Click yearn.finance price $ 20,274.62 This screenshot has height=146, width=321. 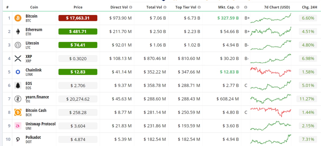point(78,99)
